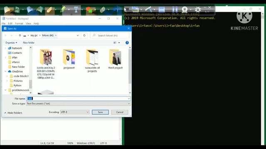Image resolution: width=266 pixels, height=149 pixels.
Task: Select the green highlighter tool
Action: click(63, 10)
